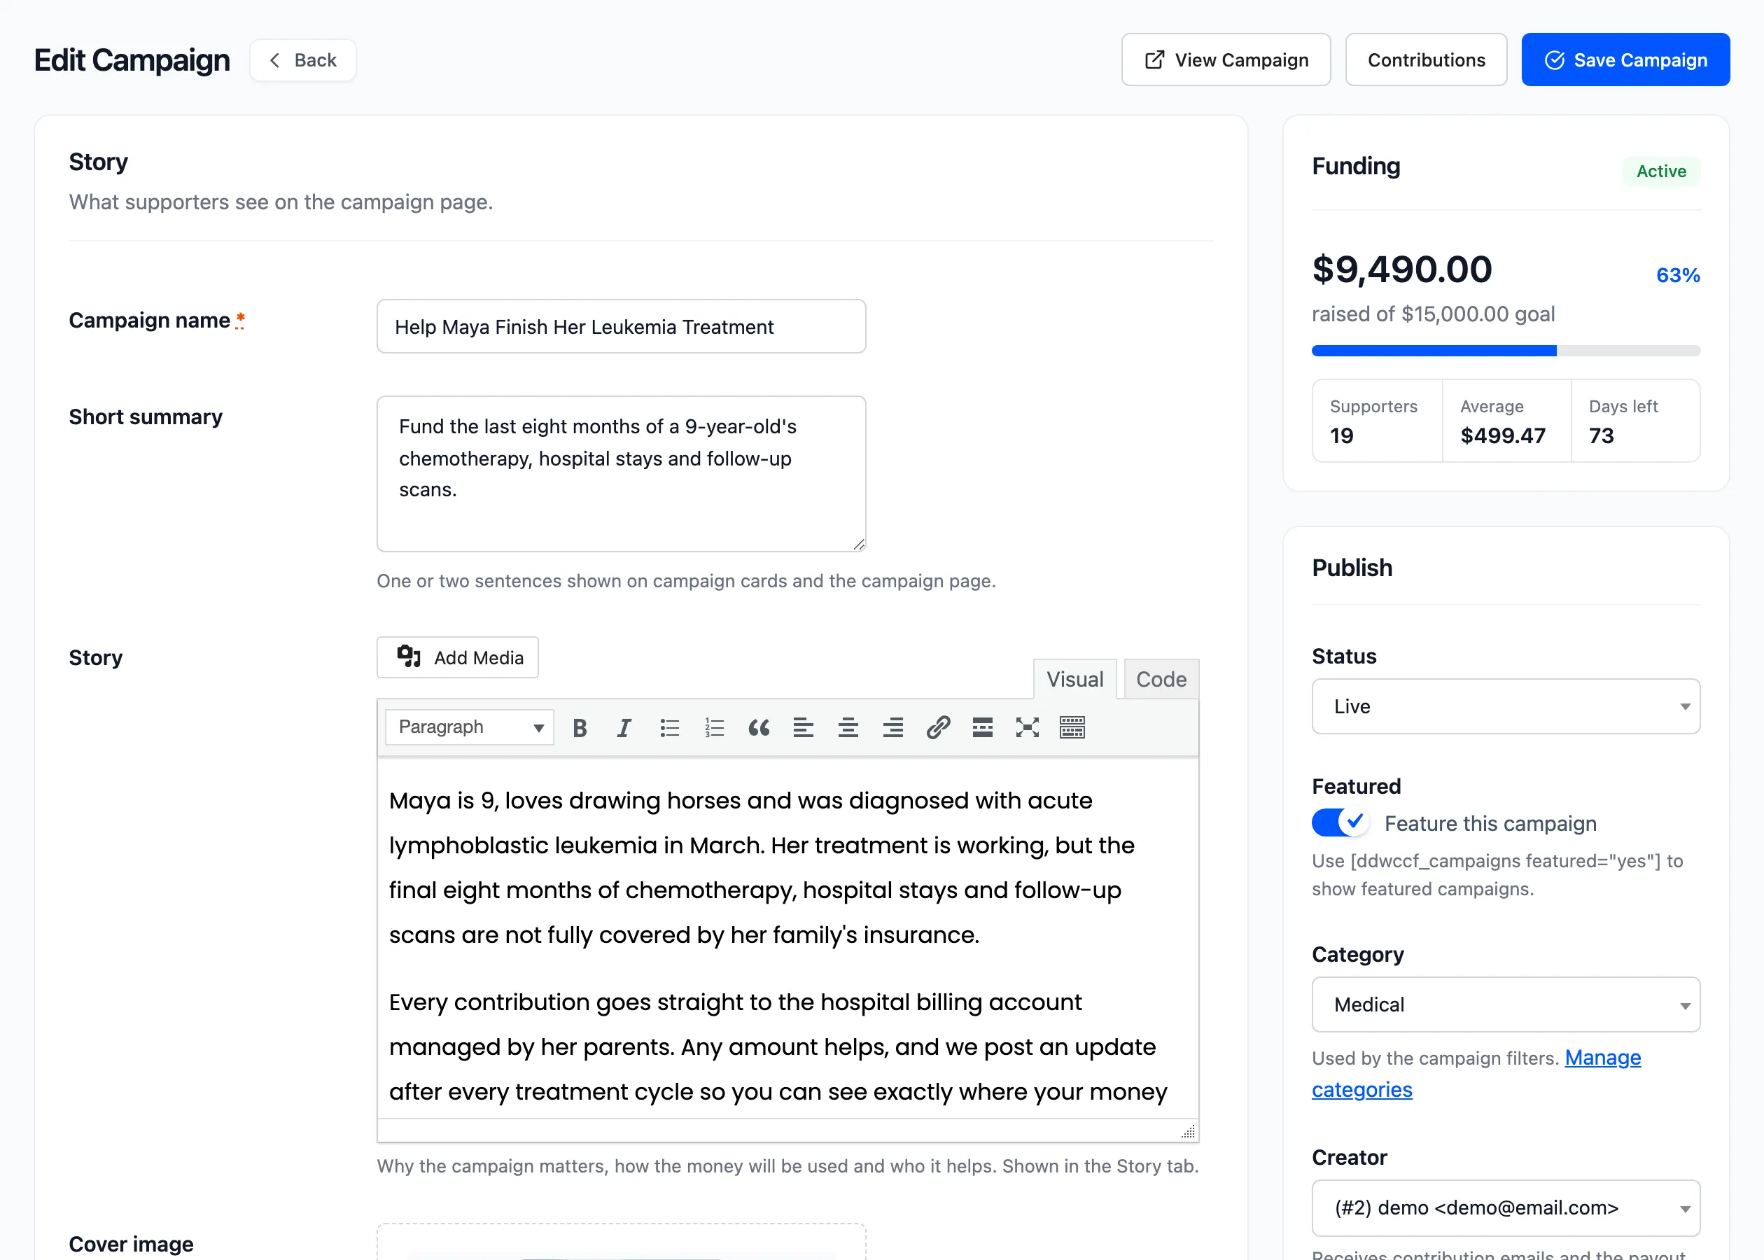The image size is (1764, 1260).
Task: Grab the story editor resize handle
Action: [x=1188, y=1131]
